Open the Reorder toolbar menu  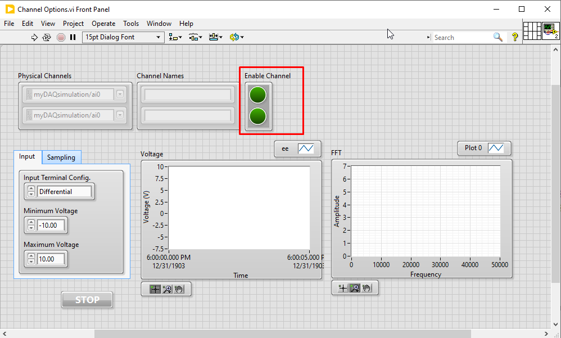[x=237, y=37]
